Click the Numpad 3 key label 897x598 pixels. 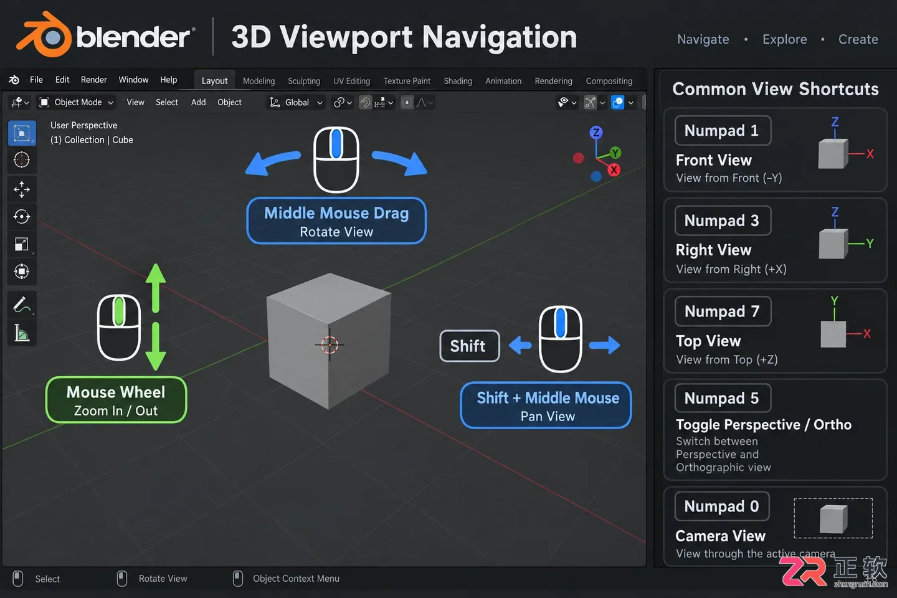723,221
